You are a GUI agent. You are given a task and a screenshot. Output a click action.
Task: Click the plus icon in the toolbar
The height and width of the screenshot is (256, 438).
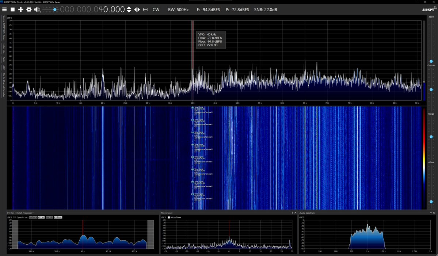click(x=20, y=9)
